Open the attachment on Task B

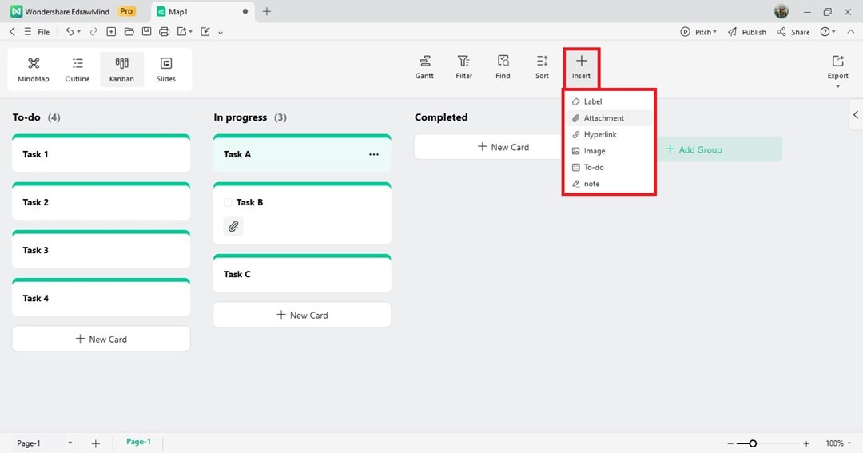click(233, 227)
